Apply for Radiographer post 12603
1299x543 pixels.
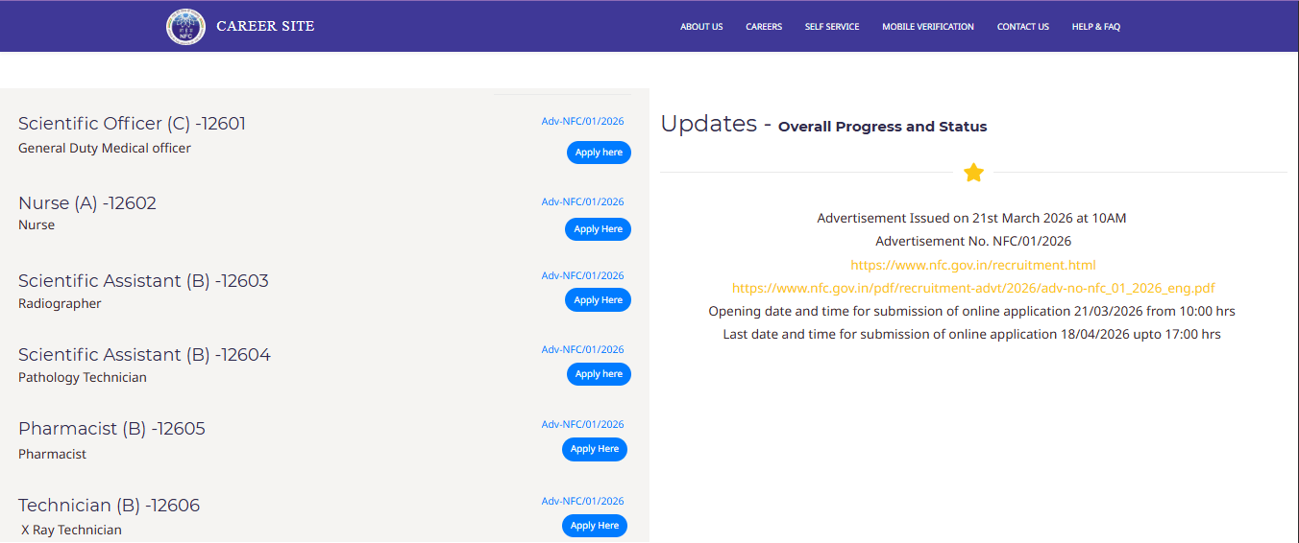coord(598,300)
